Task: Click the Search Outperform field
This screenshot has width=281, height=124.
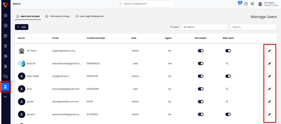Action: tap(146, 4)
